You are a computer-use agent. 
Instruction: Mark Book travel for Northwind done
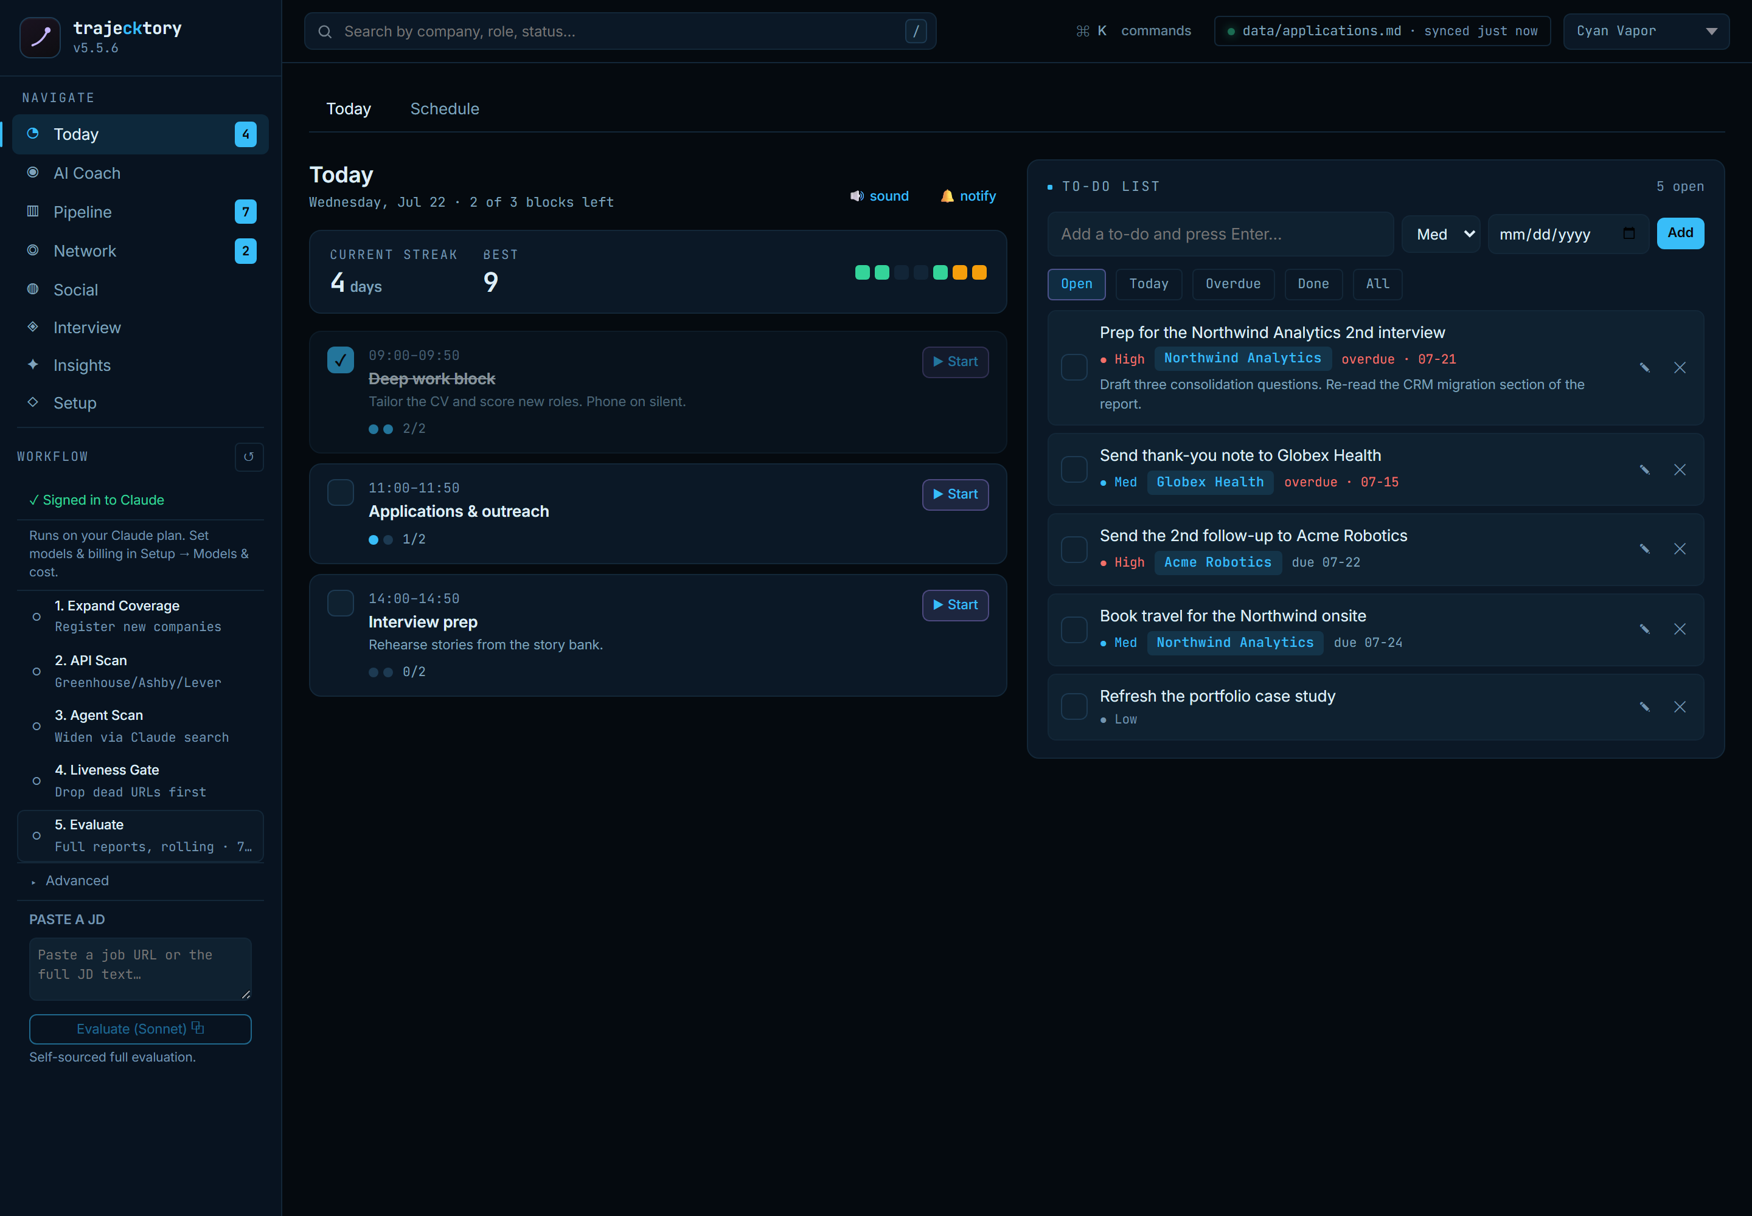pyautogui.click(x=1074, y=629)
